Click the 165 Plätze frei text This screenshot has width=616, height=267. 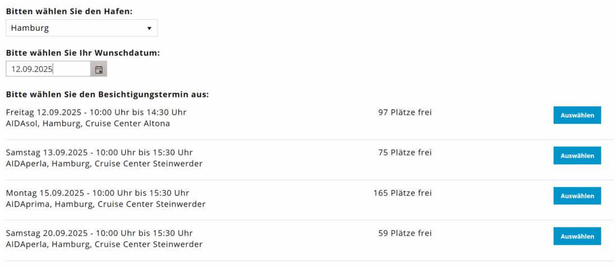pyautogui.click(x=403, y=193)
